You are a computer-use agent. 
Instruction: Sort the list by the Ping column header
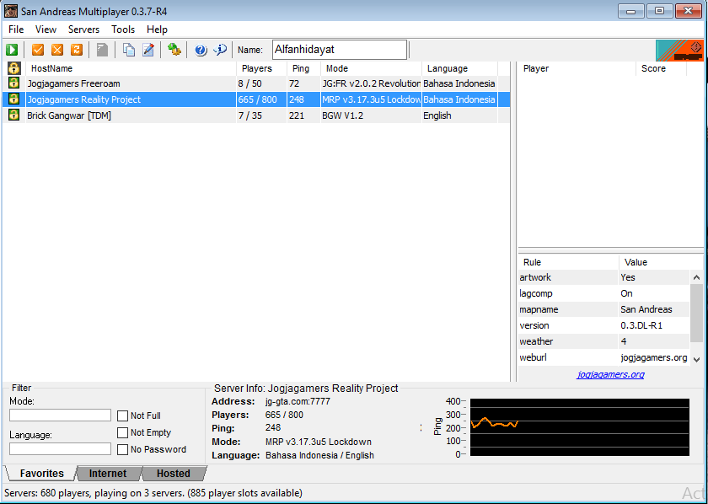pyautogui.click(x=304, y=68)
